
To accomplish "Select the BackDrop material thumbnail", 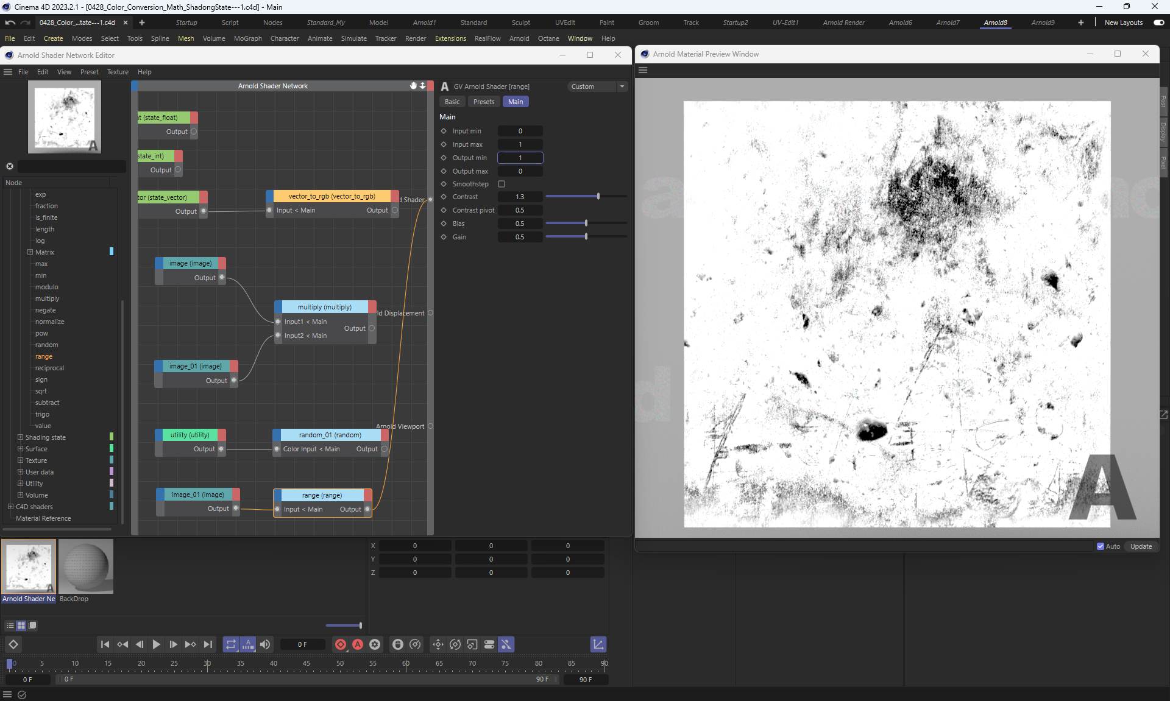I will click(x=86, y=567).
